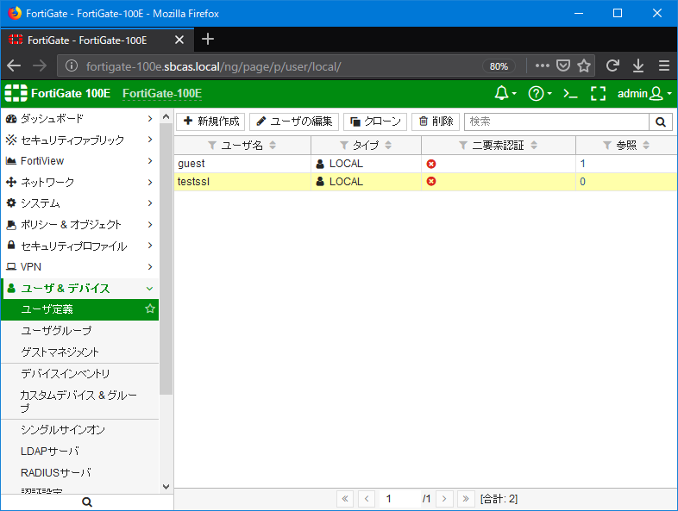The height and width of the screenshot is (511, 678).
Task: Click the FortiGate 100E logo
Action: coord(58,93)
